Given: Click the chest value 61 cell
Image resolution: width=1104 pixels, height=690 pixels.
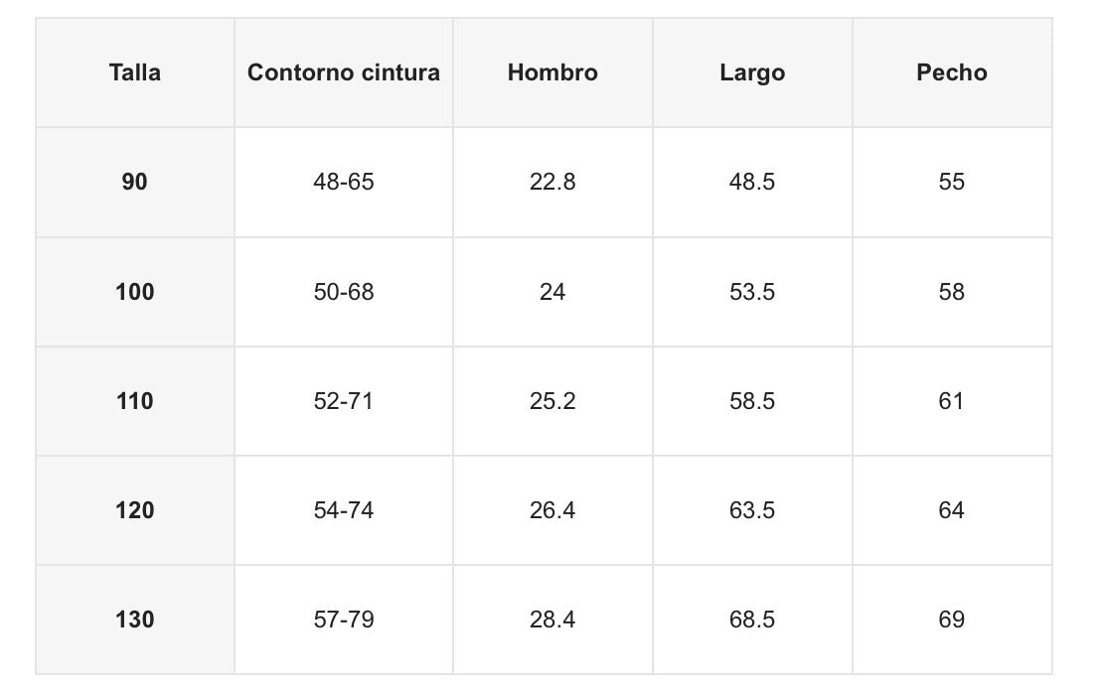Looking at the screenshot, I should point(952,401).
